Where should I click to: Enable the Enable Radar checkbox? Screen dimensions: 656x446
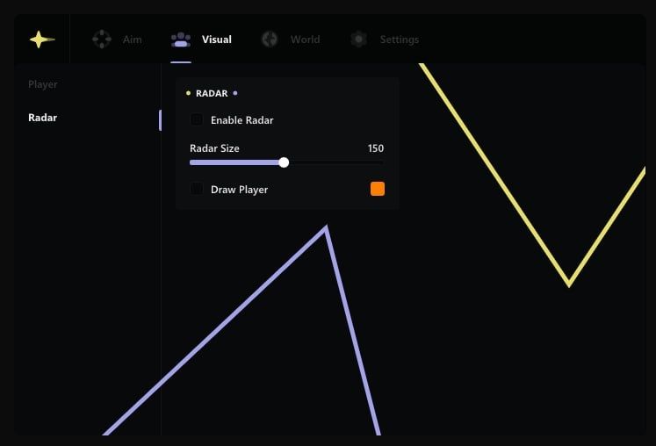tap(197, 119)
